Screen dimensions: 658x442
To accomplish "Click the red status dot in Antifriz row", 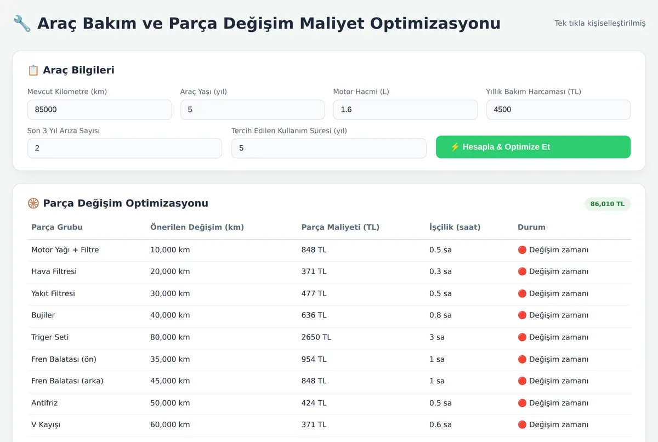I will 522,403.
